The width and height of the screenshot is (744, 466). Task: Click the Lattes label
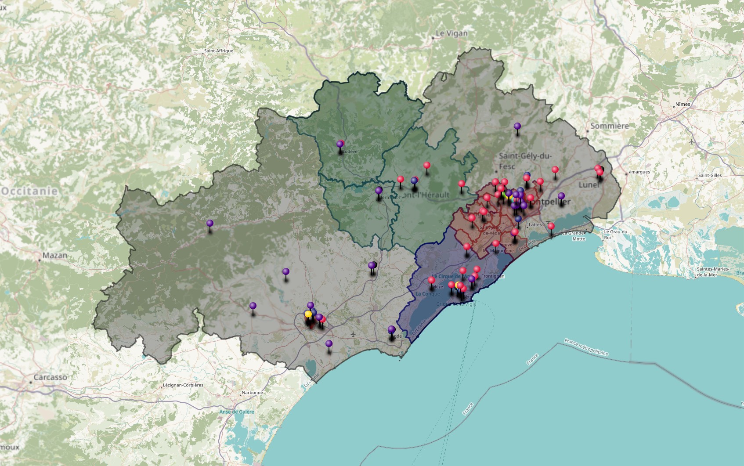click(x=535, y=225)
